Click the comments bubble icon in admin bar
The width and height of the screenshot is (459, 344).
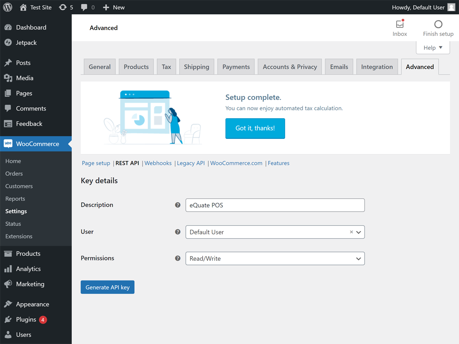[x=84, y=7]
